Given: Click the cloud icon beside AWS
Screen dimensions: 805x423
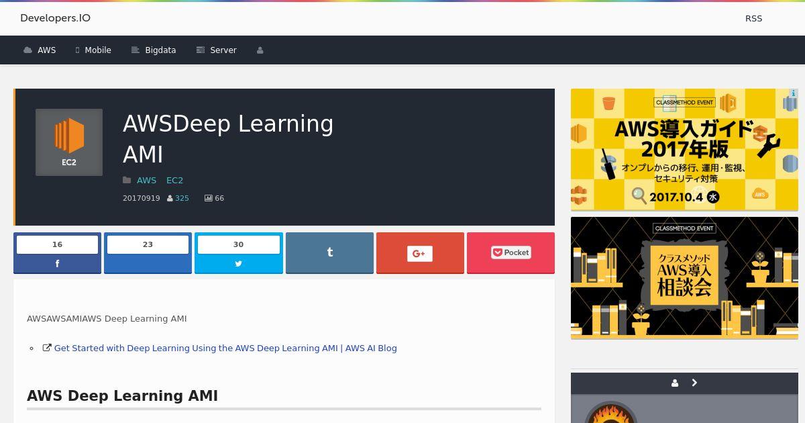Looking at the screenshot, I should click(x=28, y=50).
